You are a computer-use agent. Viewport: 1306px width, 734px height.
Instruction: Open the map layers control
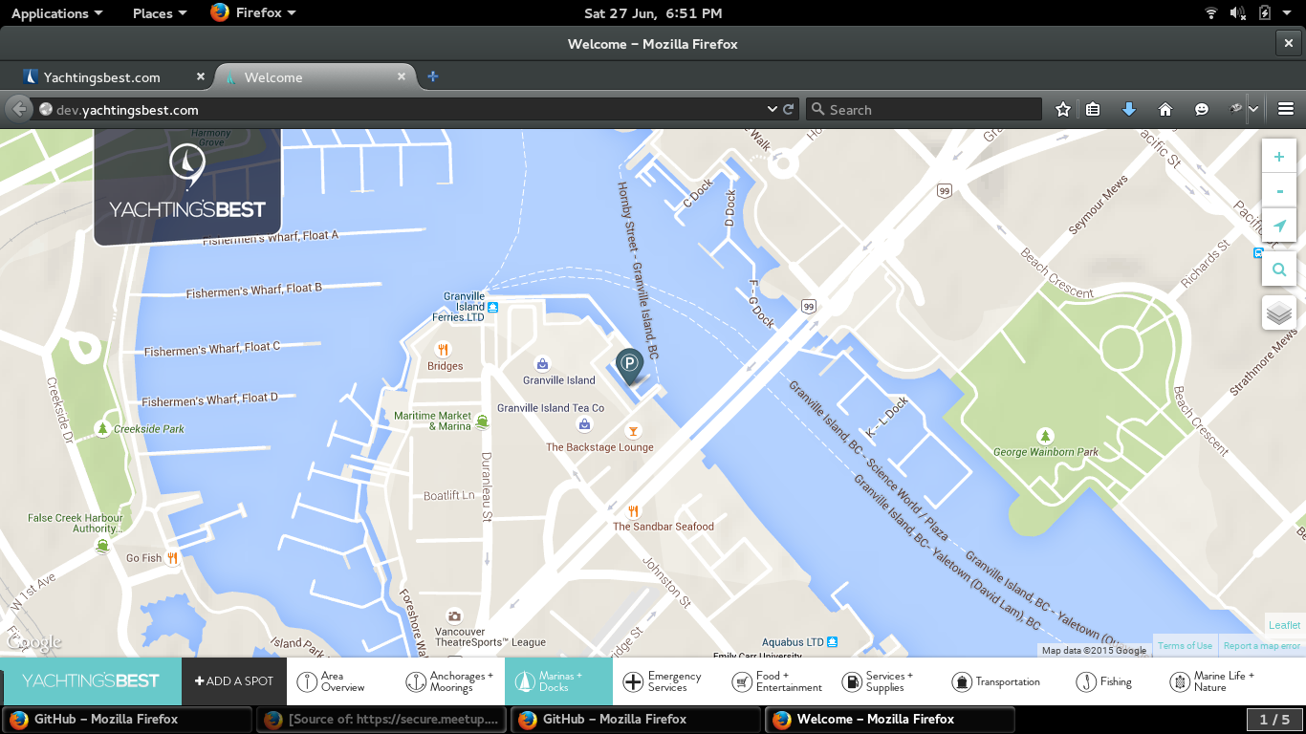[x=1279, y=313]
